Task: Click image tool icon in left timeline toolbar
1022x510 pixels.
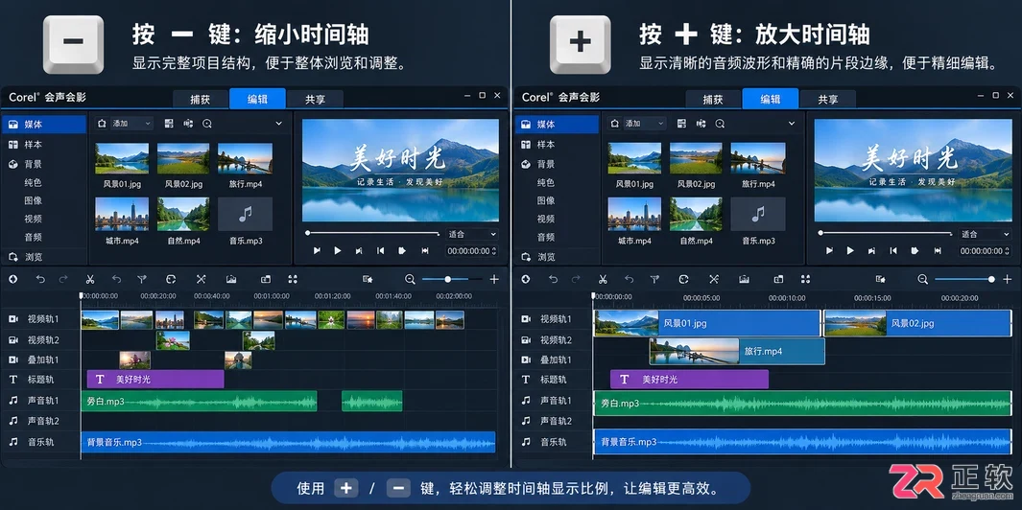Action: (230, 279)
